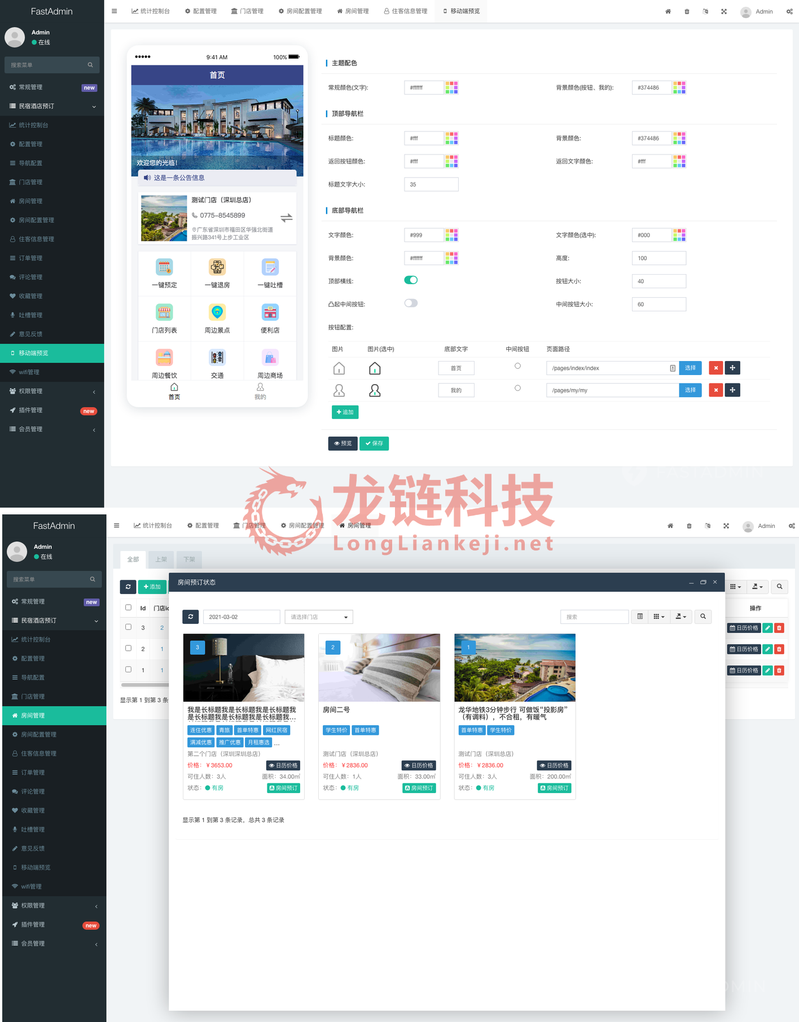Select the 中间按钮 radio for 首页 row
799x1022 pixels.
pos(517,366)
